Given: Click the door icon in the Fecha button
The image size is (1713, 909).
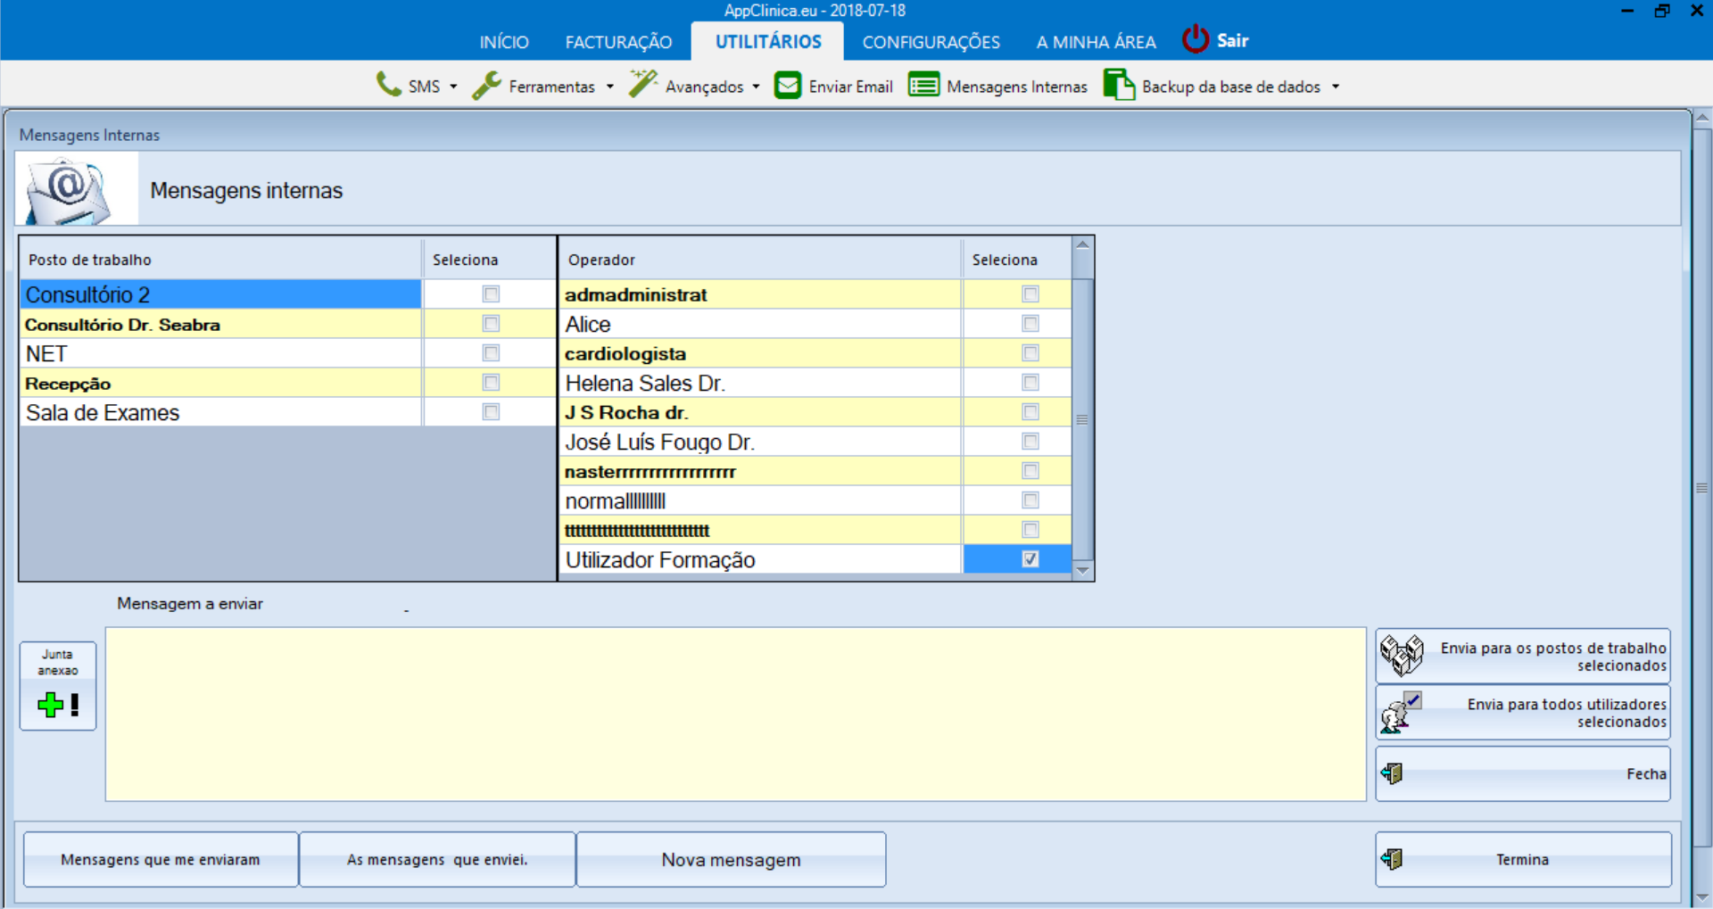Looking at the screenshot, I should [1392, 773].
